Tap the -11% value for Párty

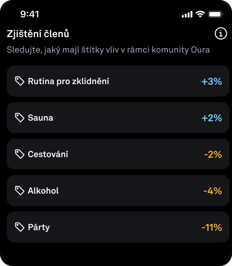click(212, 227)
